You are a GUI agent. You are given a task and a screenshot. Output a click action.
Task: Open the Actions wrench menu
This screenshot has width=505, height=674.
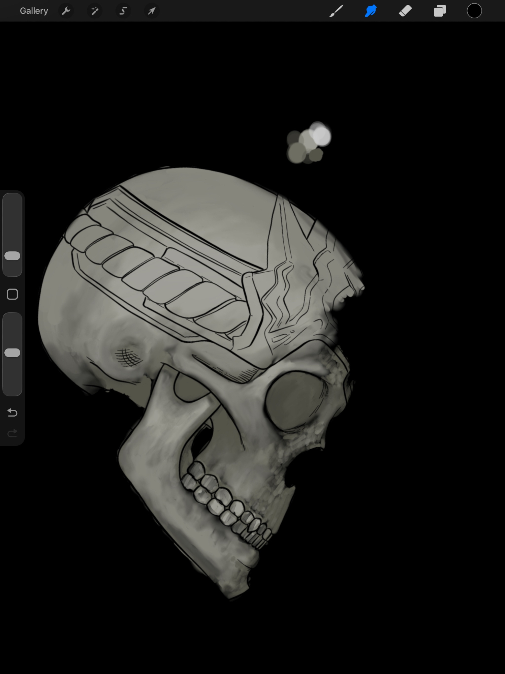[x=66, y=11]
